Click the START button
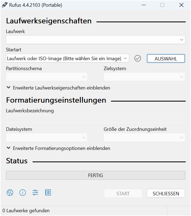This screenshot has width=191, height=216. pos(123,193)
